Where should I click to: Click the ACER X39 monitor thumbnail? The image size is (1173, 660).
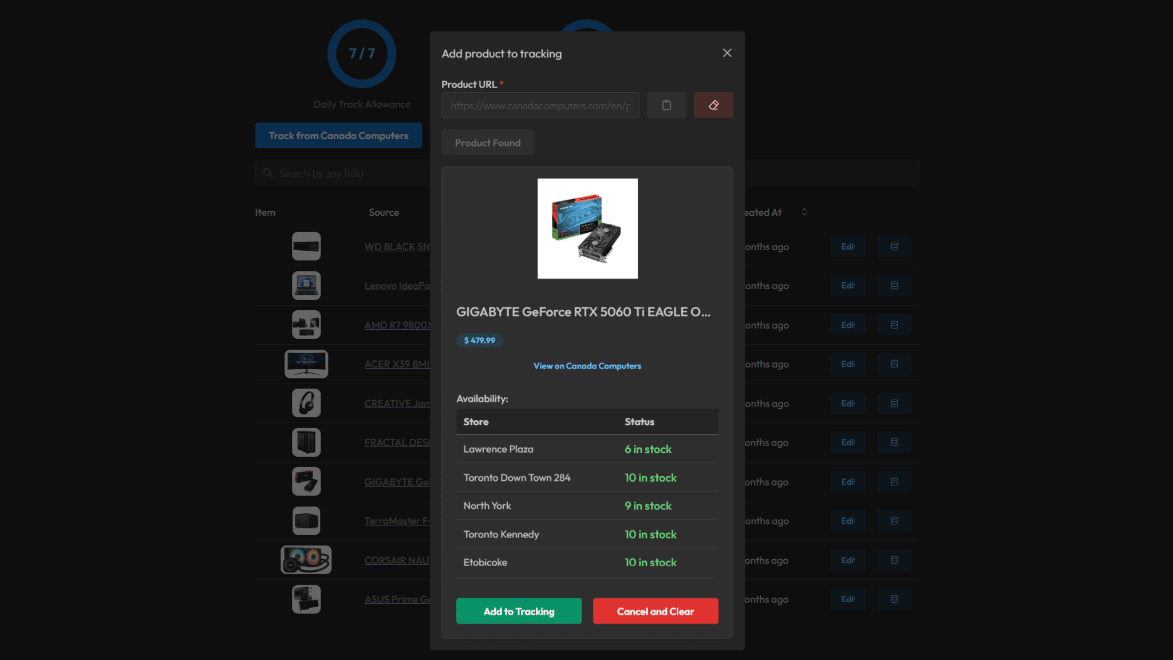(306, 364)
